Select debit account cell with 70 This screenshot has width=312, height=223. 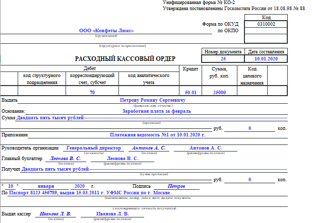pos(92,91)
